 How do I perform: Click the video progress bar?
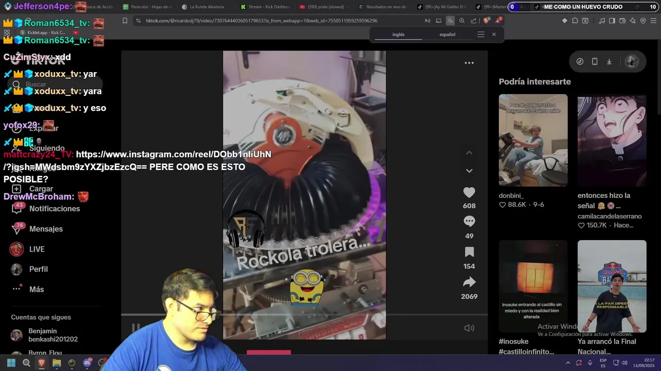pos(304,314)
